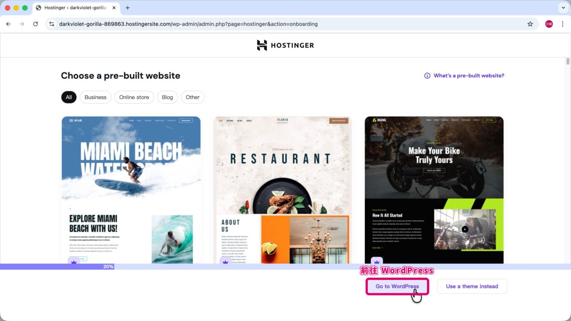Filter templates by Other
571x321 pixels.
pos(193,97)
